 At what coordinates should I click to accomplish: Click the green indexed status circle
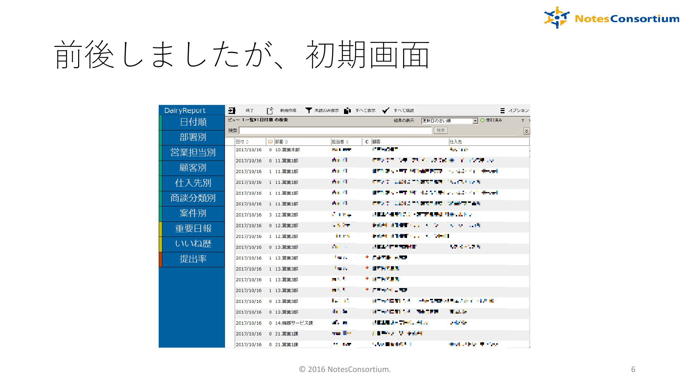point(482,120)
